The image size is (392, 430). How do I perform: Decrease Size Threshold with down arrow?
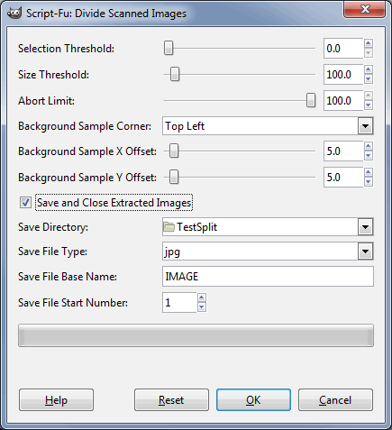369,79
